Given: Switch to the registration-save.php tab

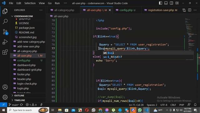Looking at the screenshot, I should (x=161, y=10).
